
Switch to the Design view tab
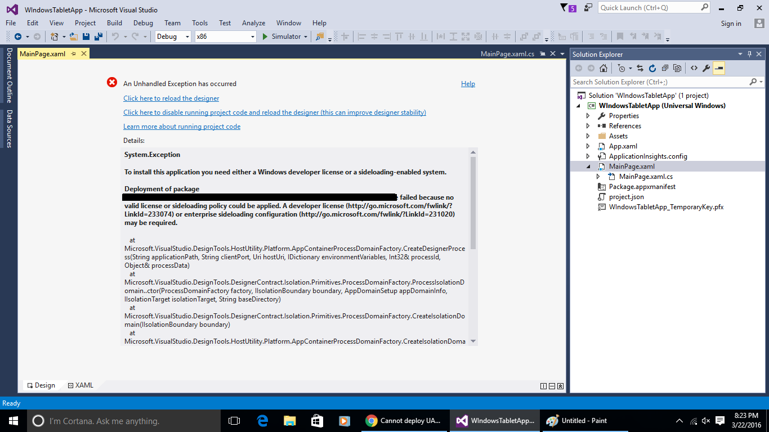(x=41, y=385)
